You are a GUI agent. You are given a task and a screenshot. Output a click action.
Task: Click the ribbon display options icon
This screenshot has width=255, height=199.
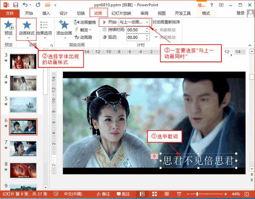pos(221,5)
